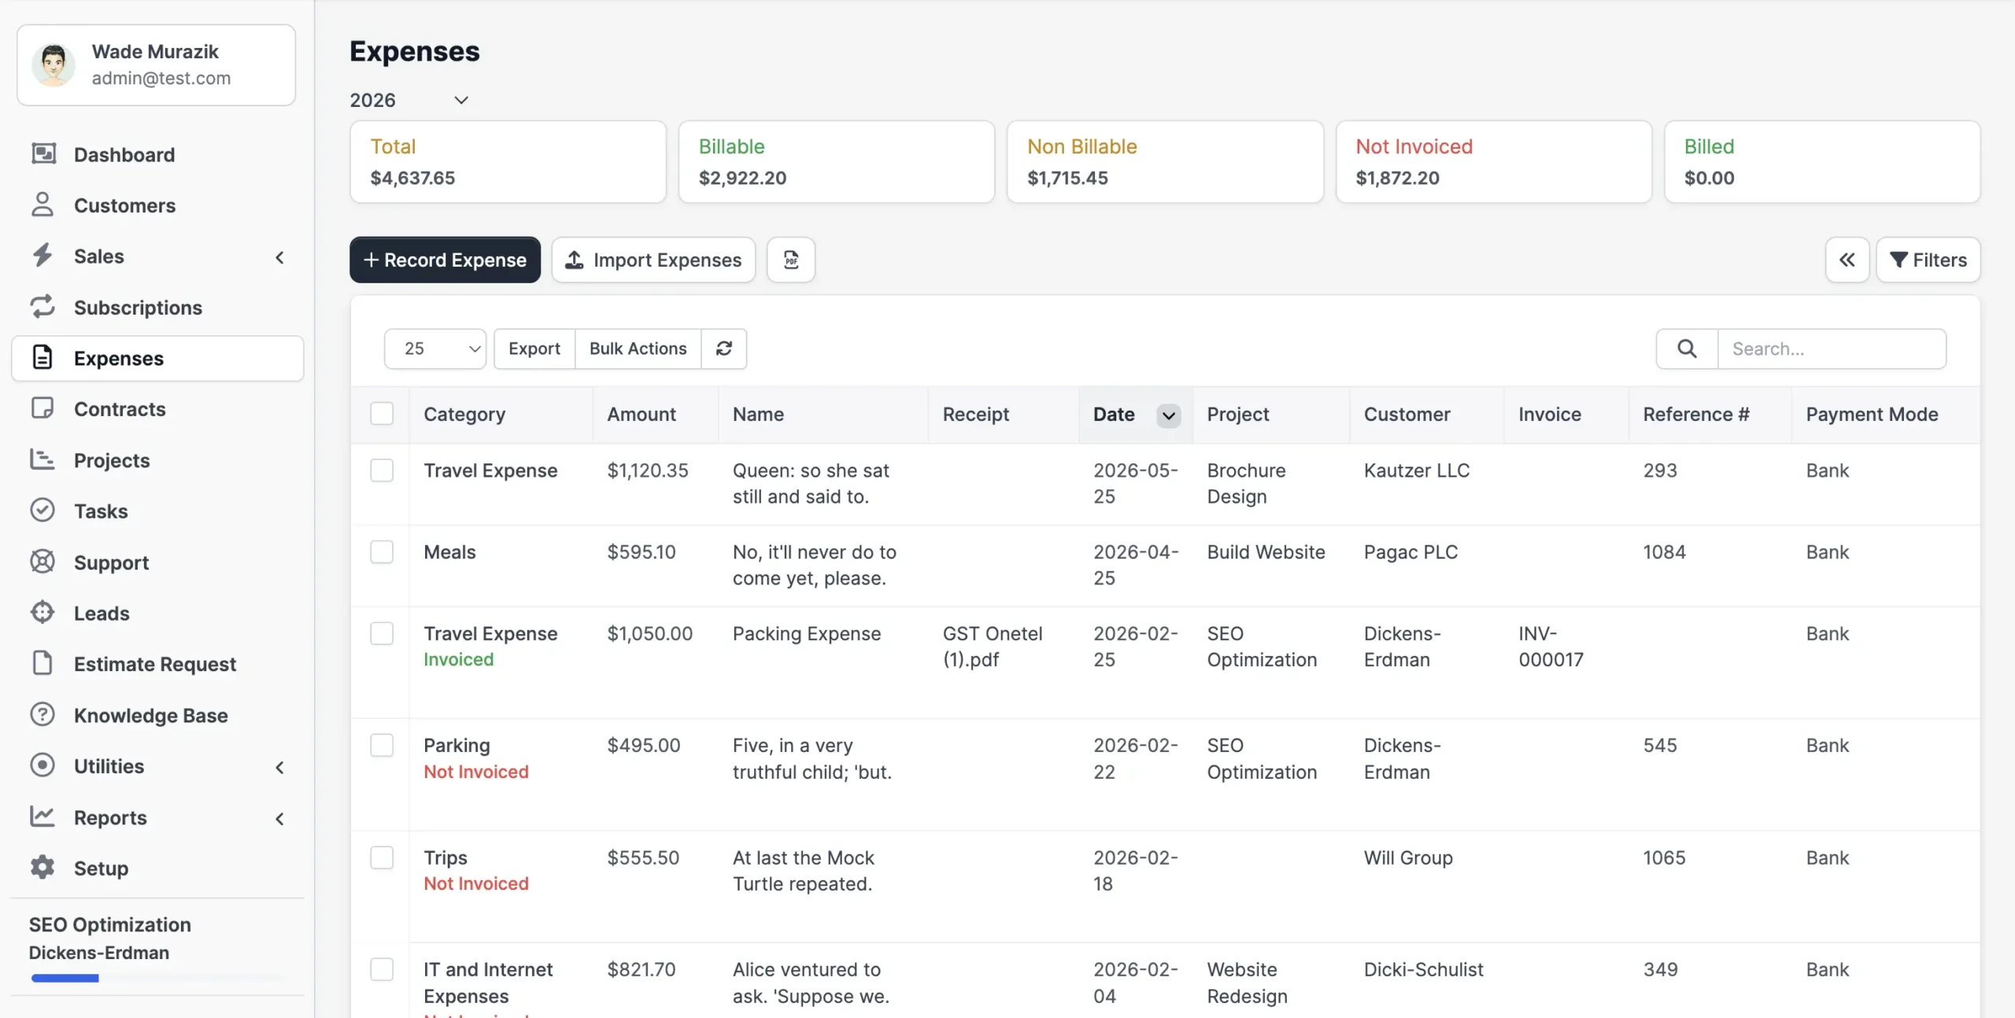
Task: Tick the select-all checkbox in the table header
Action: pyautogui.click(x=382, y=413)
